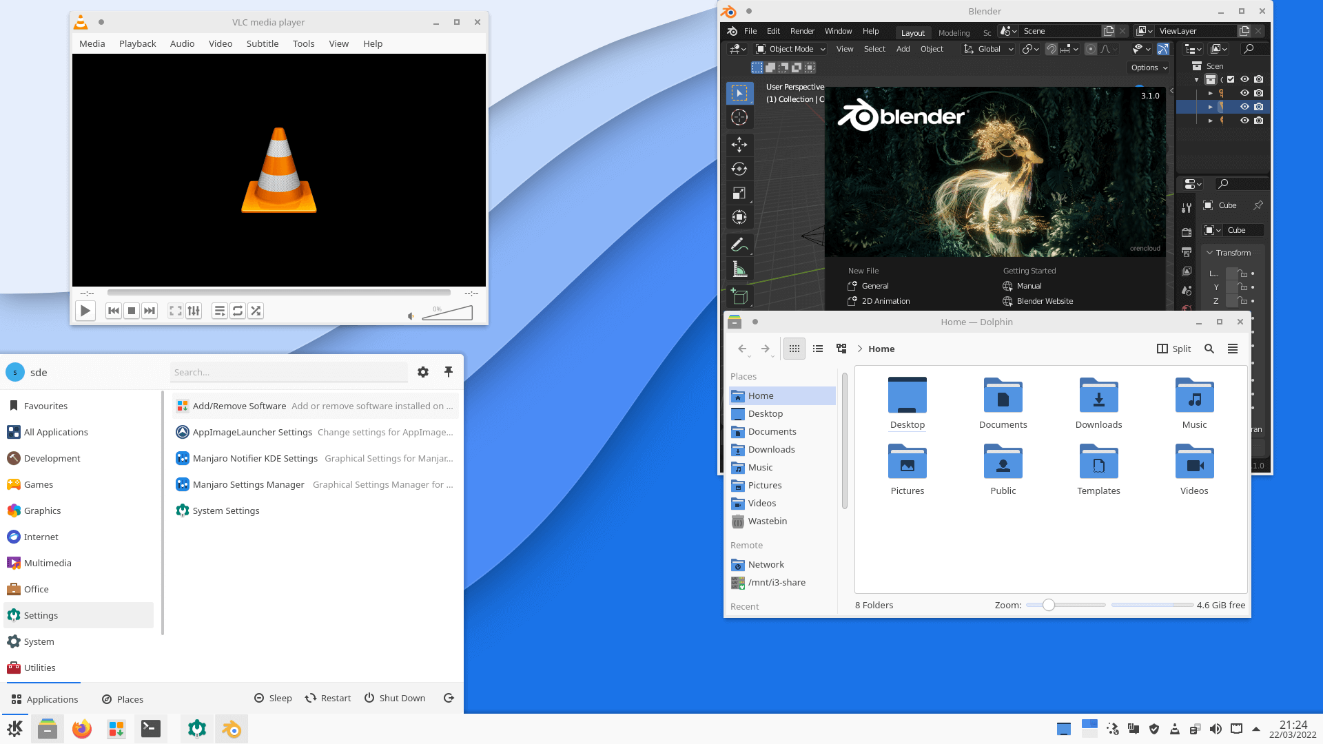Open Global transform orientation dropdown
The width and height of the screenshot is (1323, 744).
click(989, 49)
